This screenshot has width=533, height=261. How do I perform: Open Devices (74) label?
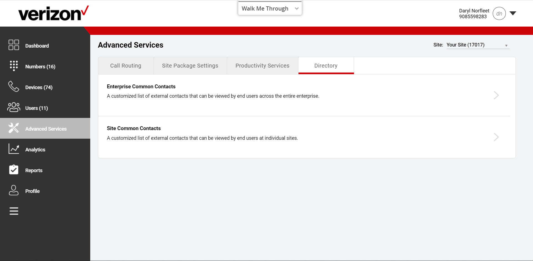pyautogui.click(x=39, y=87)
